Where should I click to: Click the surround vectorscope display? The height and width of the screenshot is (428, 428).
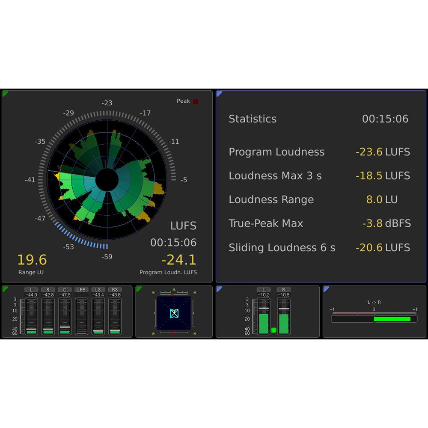(x=174, y=313)
